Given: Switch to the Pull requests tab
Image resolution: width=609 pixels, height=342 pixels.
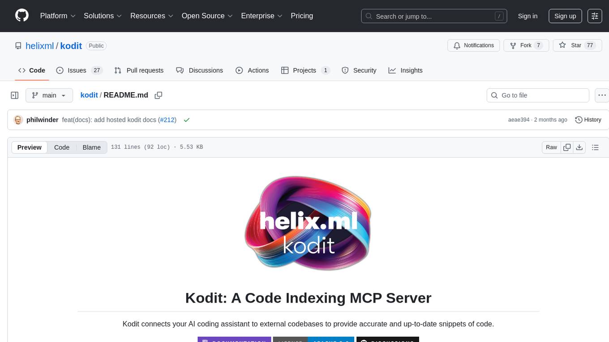Looking at the screenshot, I should point(139,70).
